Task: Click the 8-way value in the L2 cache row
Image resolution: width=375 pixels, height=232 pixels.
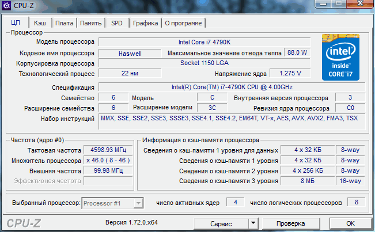Action: [350, 170]
